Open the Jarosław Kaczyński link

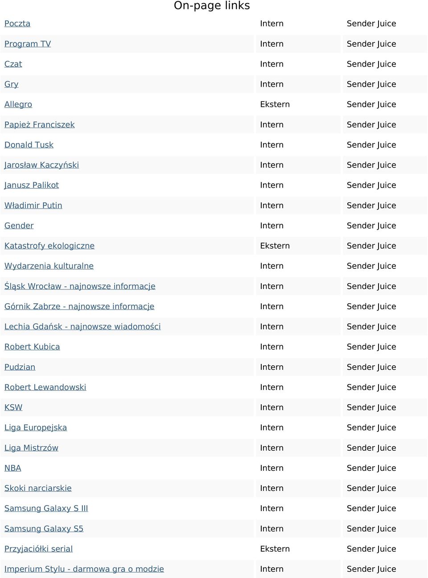coord(41,165)
